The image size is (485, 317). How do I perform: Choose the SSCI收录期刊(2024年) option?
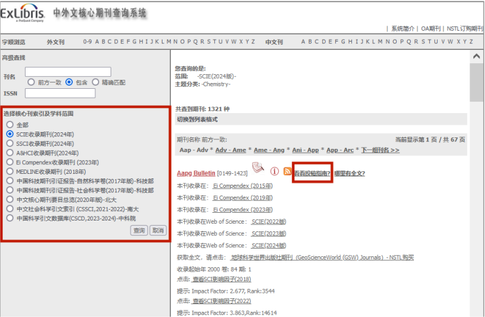tap(10, 144)
